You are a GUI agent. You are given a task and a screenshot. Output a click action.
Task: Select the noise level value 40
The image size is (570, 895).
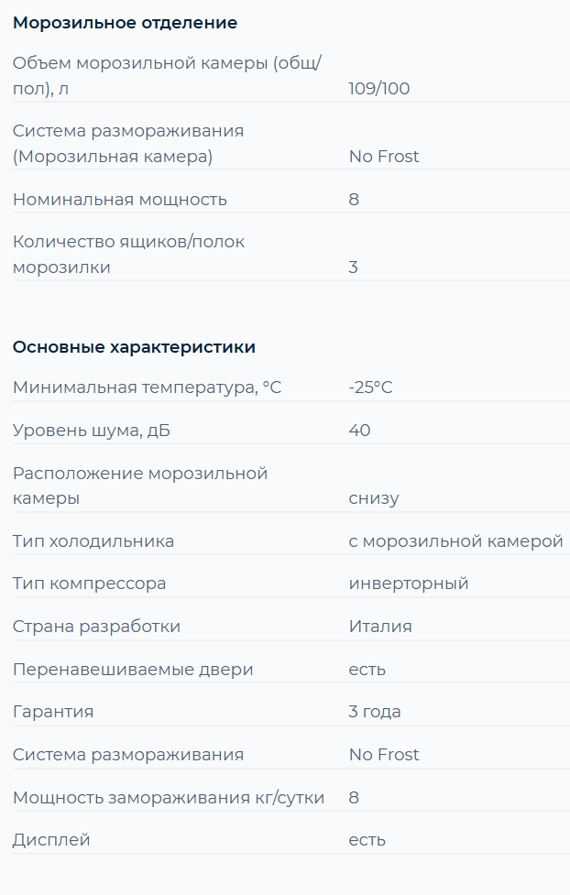pyautogui.click(x=360, y=431)
